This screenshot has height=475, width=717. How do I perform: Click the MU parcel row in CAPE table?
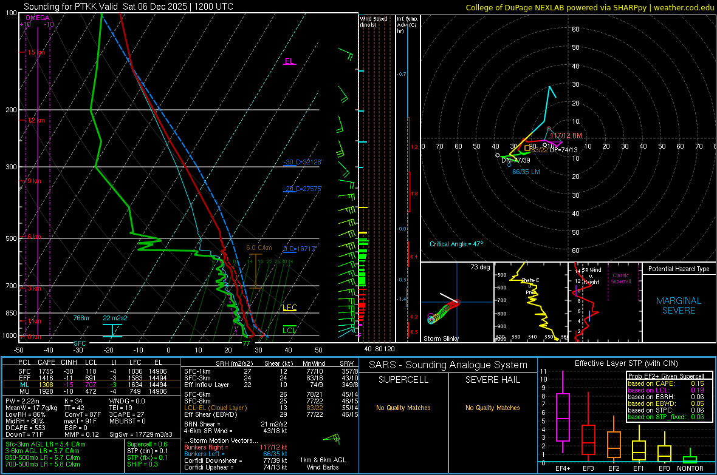point(92,391)
